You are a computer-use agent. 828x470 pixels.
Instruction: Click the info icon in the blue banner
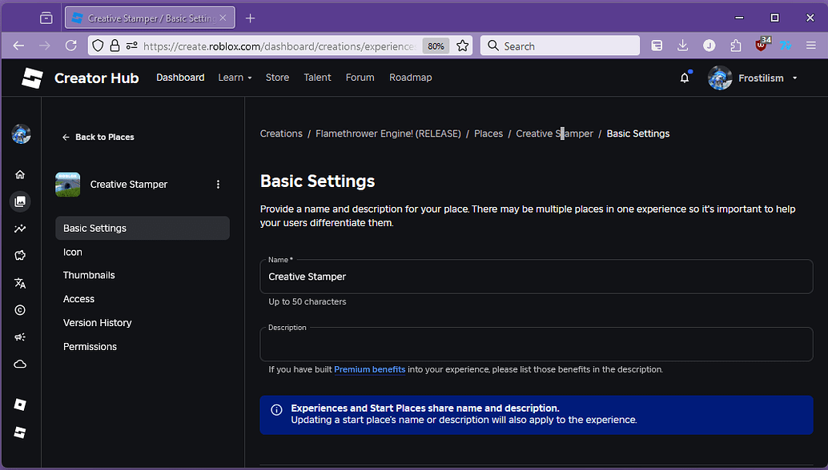[x=276, y=409]
